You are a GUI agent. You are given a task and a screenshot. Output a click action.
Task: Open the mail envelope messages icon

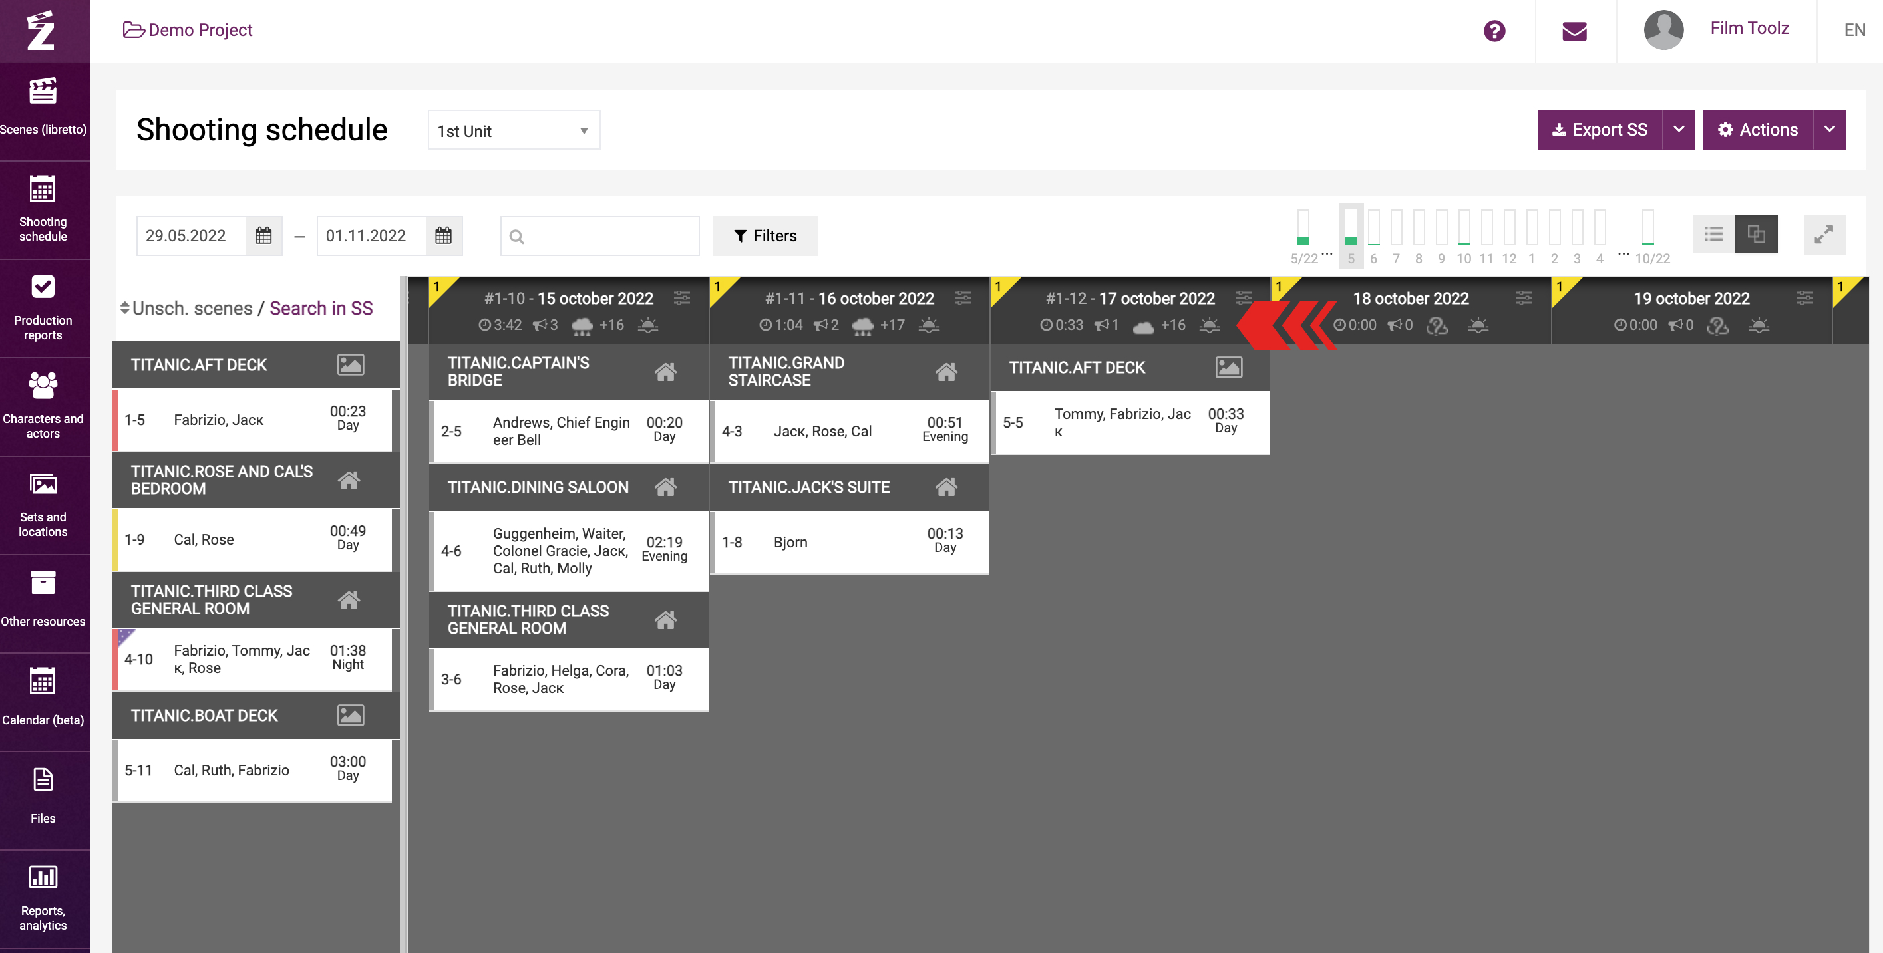(x=1574, y=31)
